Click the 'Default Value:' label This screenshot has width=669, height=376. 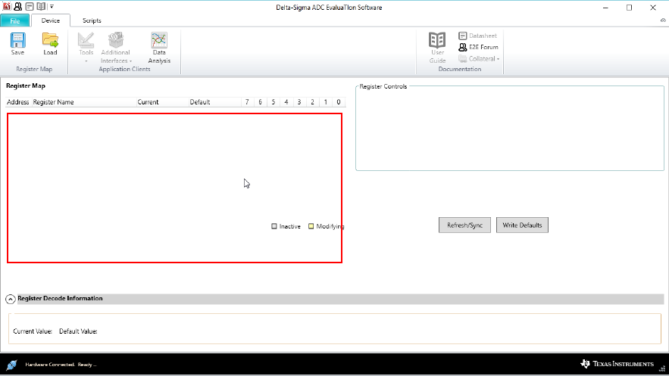click(x=78, y=331)
